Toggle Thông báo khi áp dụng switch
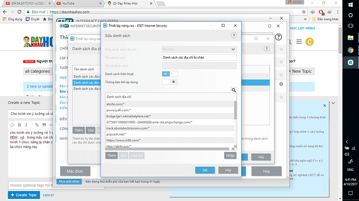Screen dimensions: 359x201 pyautogui.click(x=170, y=82)
